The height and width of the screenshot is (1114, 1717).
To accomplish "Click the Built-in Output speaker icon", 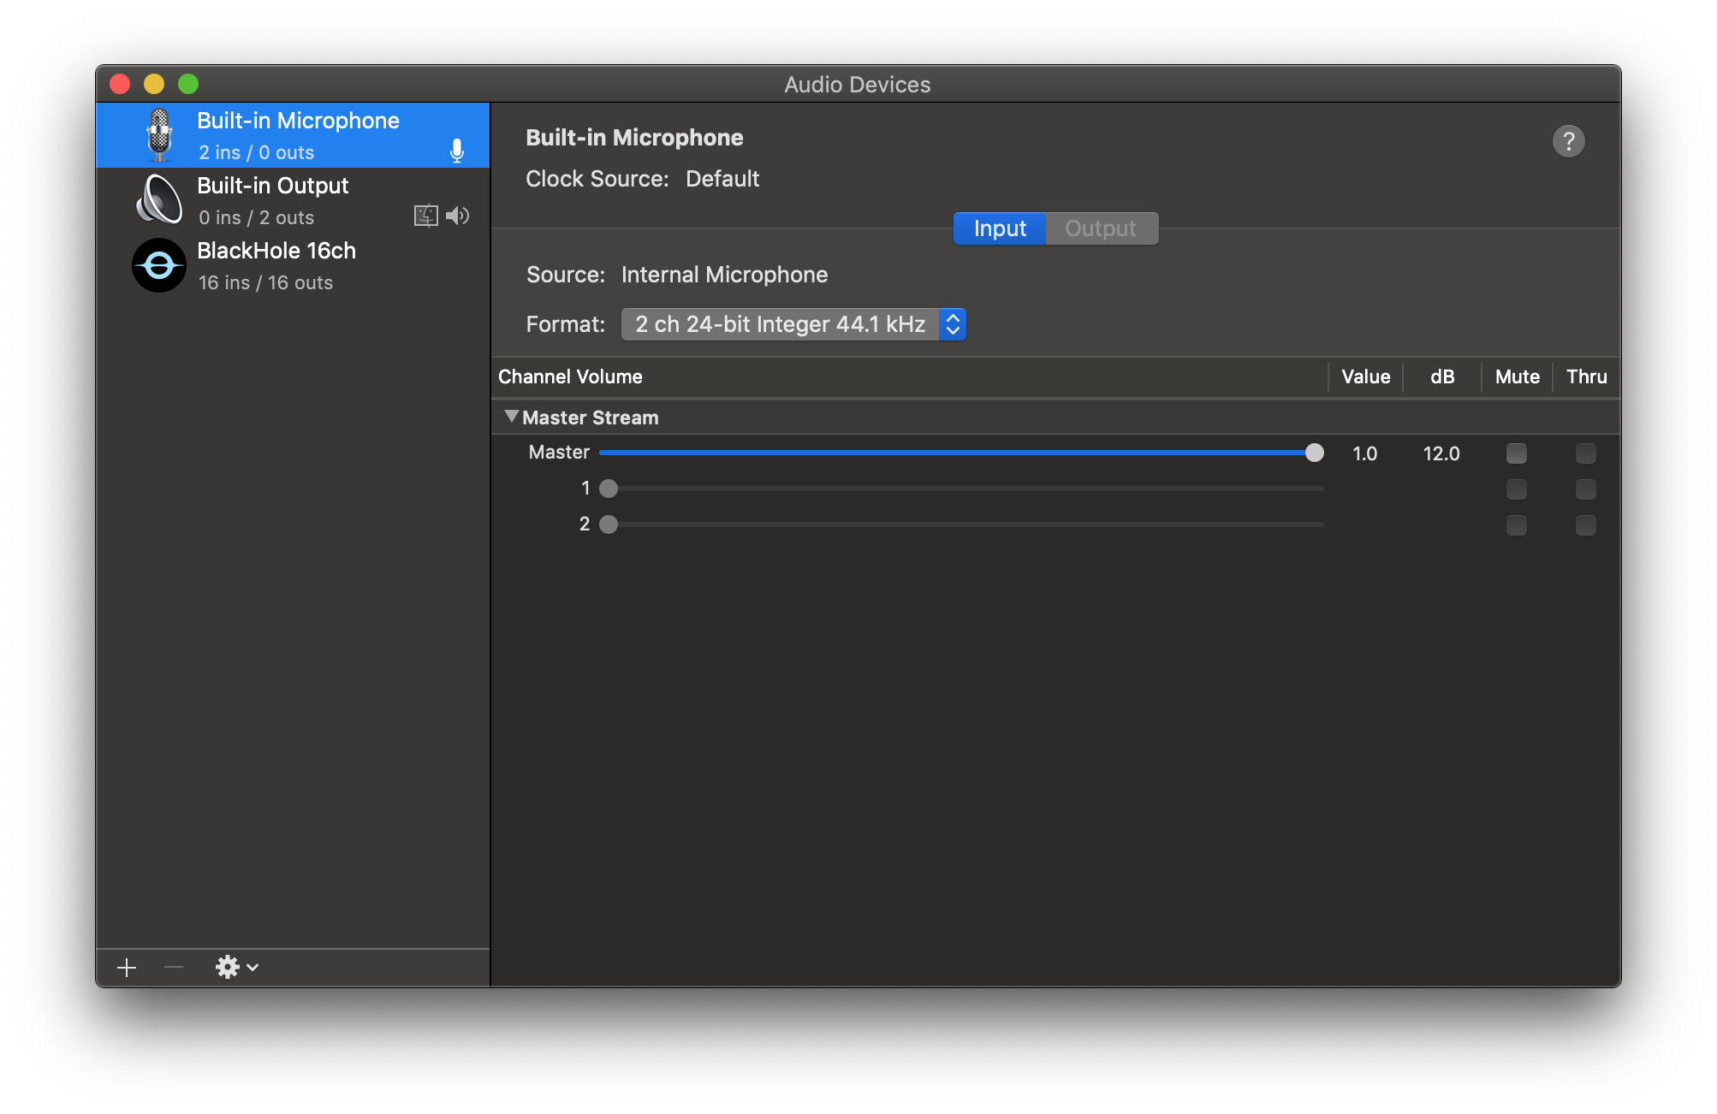I will point(159,200).
